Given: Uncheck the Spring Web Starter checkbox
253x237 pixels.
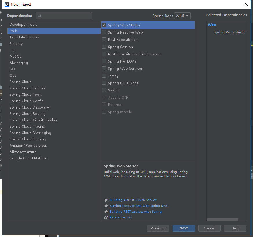Looking at the screenshot, I should click(104, 25).
